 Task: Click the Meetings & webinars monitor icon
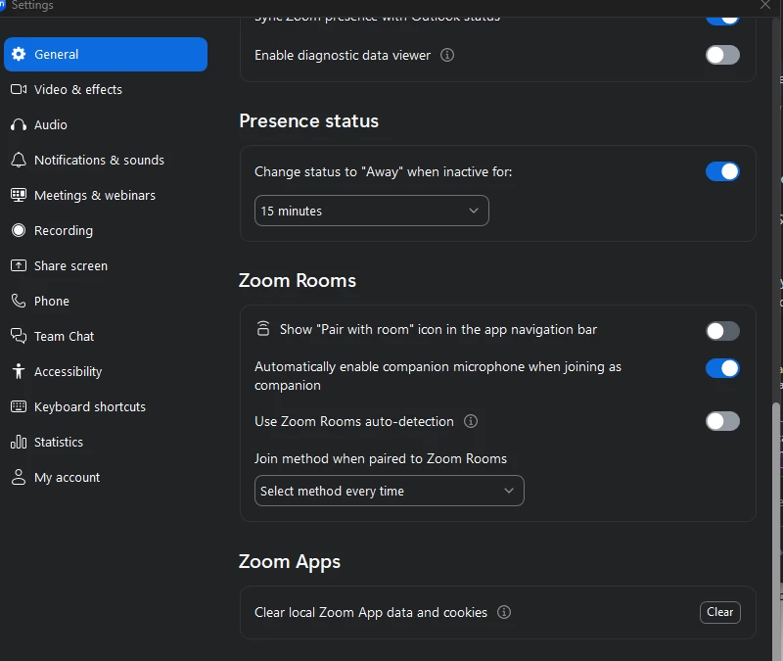(19, 195)
